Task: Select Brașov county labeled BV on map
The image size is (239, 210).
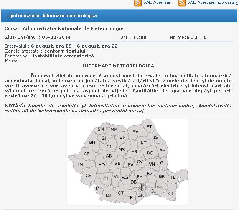Action: click(x=130, y=165)
